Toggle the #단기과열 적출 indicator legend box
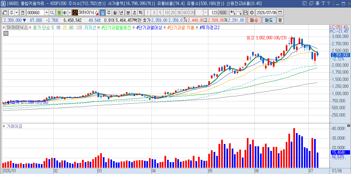Image resolution: width=351 pixels, height=174 pixels. tap(165, 28)
